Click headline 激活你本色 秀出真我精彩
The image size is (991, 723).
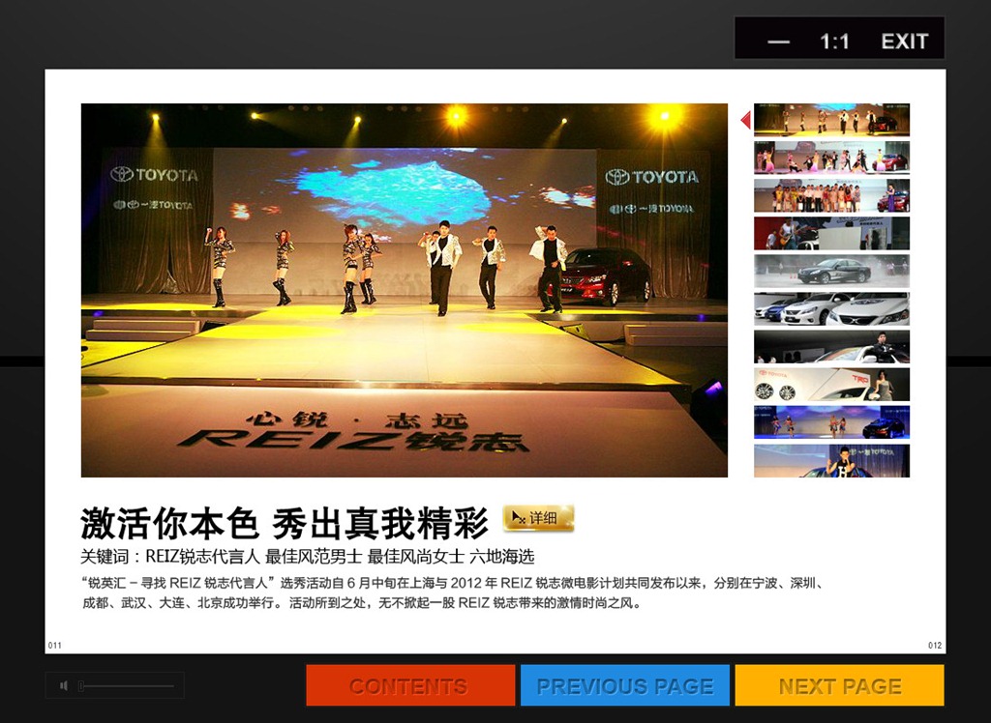pos(285,522)
